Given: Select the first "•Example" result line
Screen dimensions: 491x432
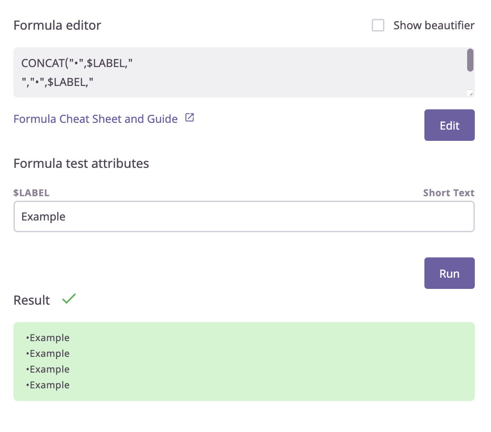Looking at the screenshot, I should (48, 338).
